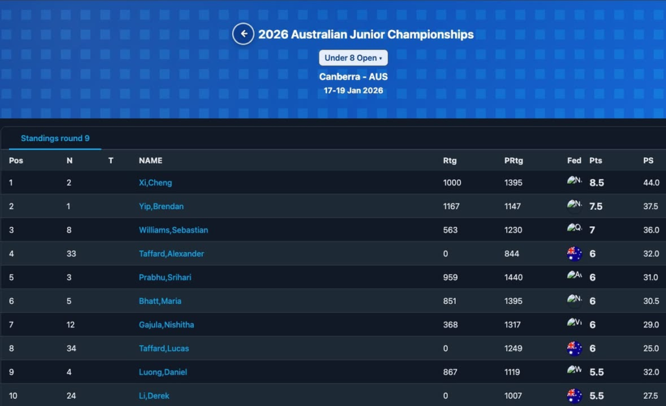Click the federation image in Sebastian Williams's row
This screenshot has height=406, width=666.
click(x=574, y=229)
